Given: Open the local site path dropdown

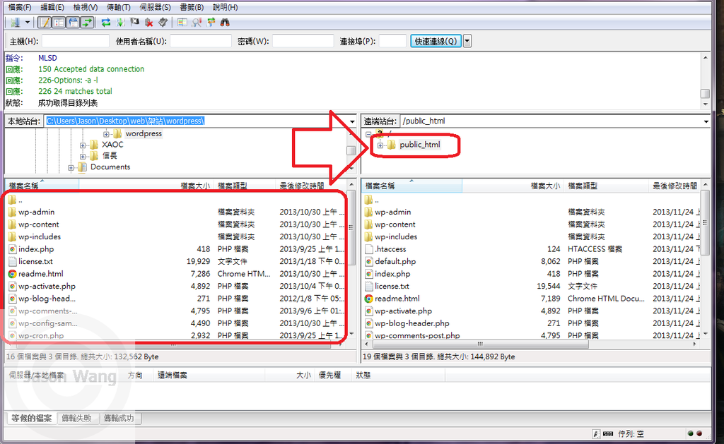Looking at the screenshot, I should [x=351, y=121].
